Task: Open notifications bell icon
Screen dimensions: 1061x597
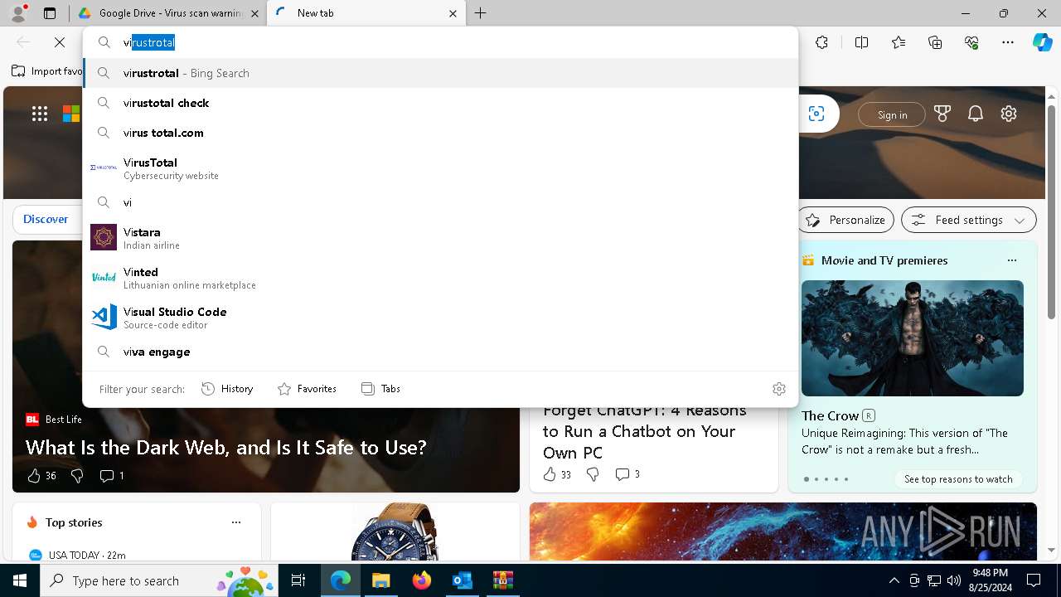Action: pyautogui.click(x=976, y=114)
